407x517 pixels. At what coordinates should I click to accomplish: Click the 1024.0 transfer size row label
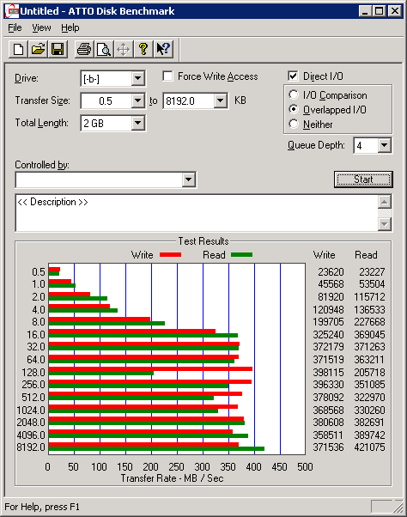tap(31, 411)
